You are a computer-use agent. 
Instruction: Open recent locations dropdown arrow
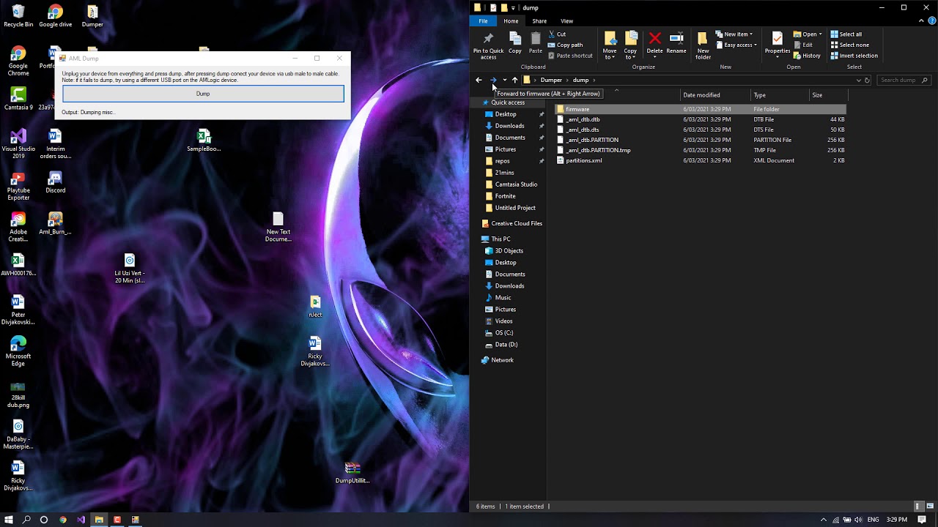click(x=504, y=80)
